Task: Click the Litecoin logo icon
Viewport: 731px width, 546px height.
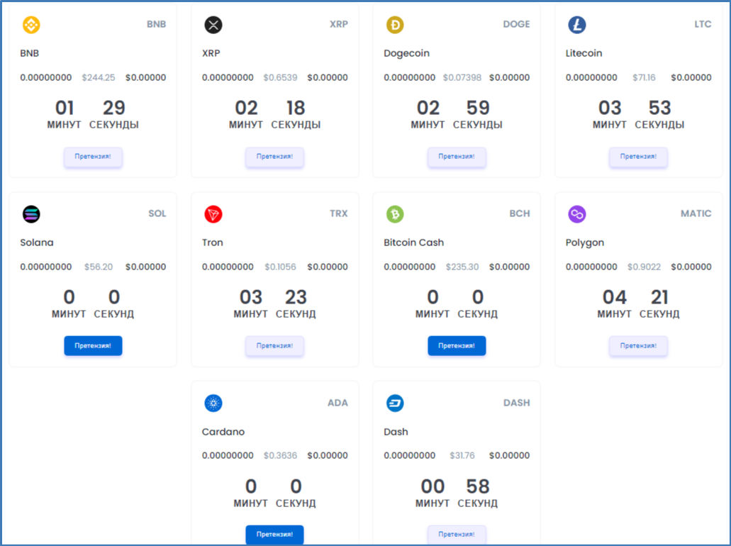Action: (x=576, y=25)
